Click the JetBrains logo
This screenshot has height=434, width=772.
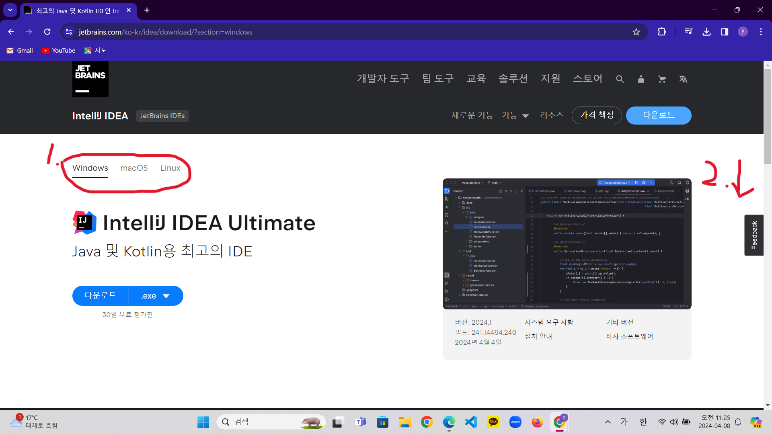point(90,79)
